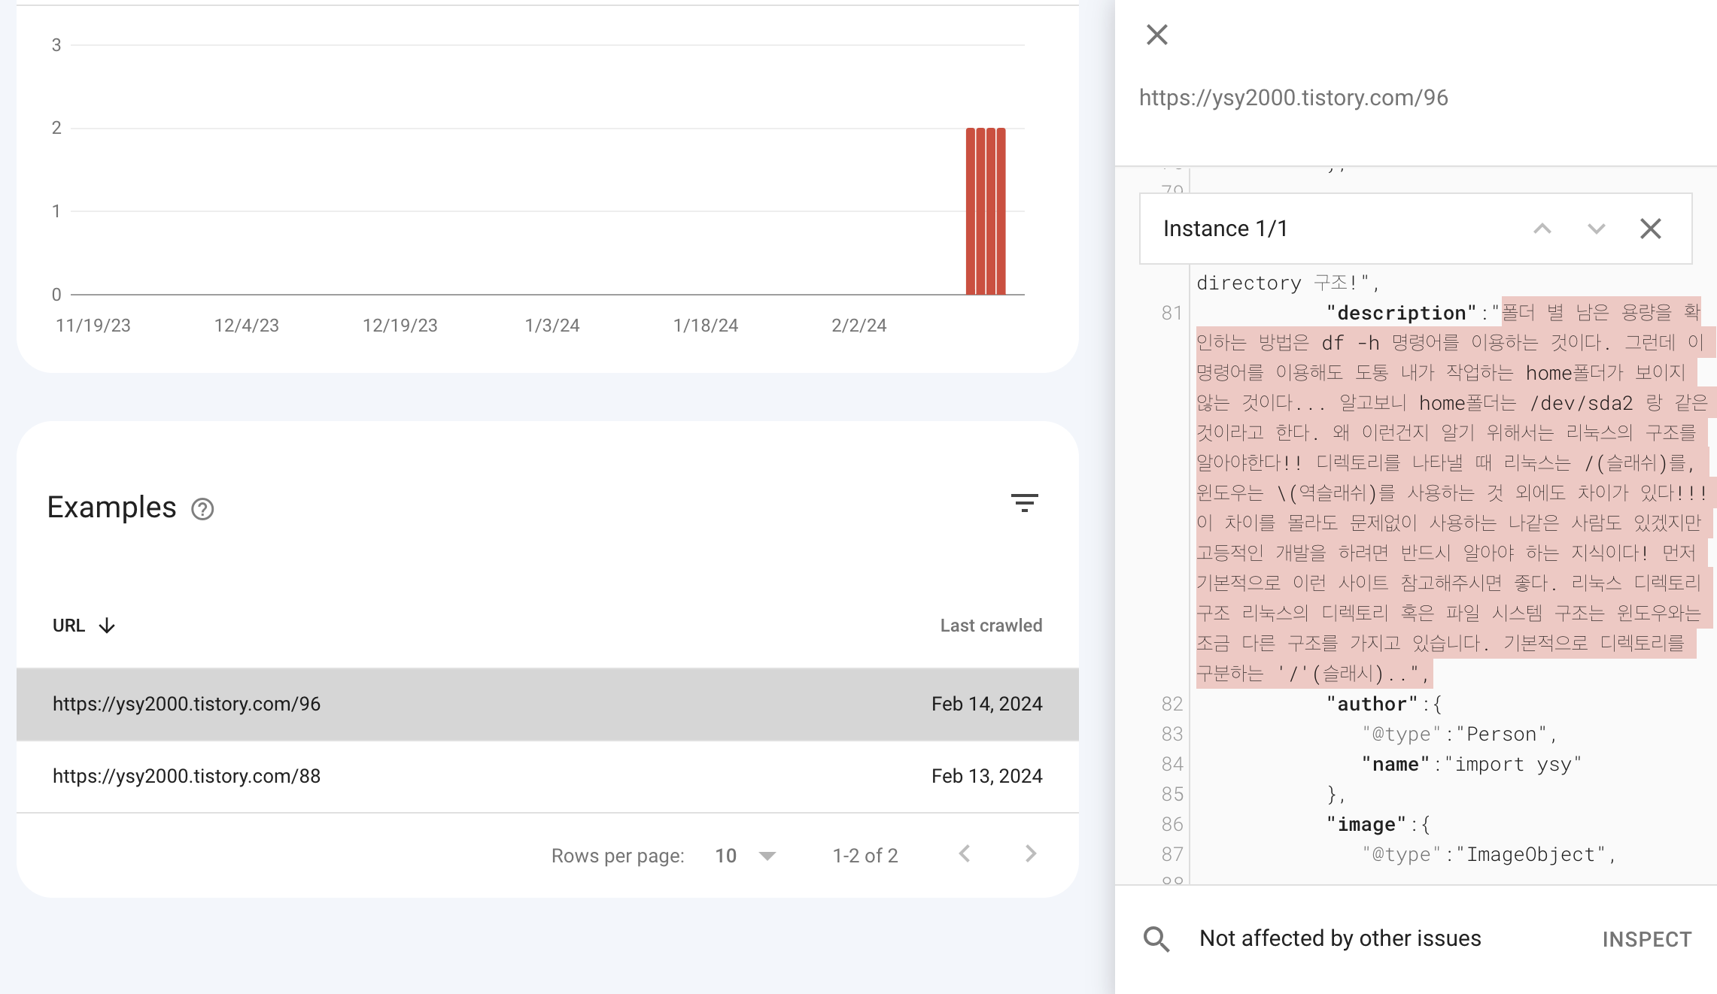This screenshot has width=1717, height=994.
Task: Go to next page of examples
Action: point(1031,854)
